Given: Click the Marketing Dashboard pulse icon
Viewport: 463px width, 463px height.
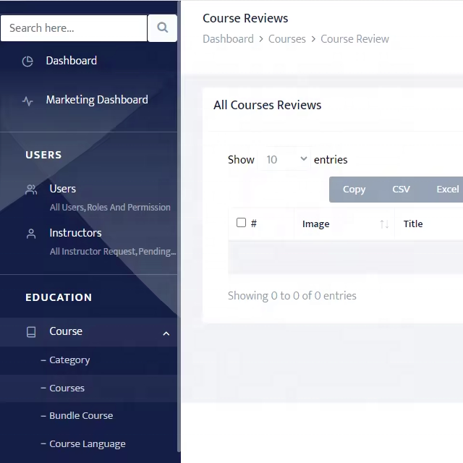Looking at the screenshot, I should (27, 101).
